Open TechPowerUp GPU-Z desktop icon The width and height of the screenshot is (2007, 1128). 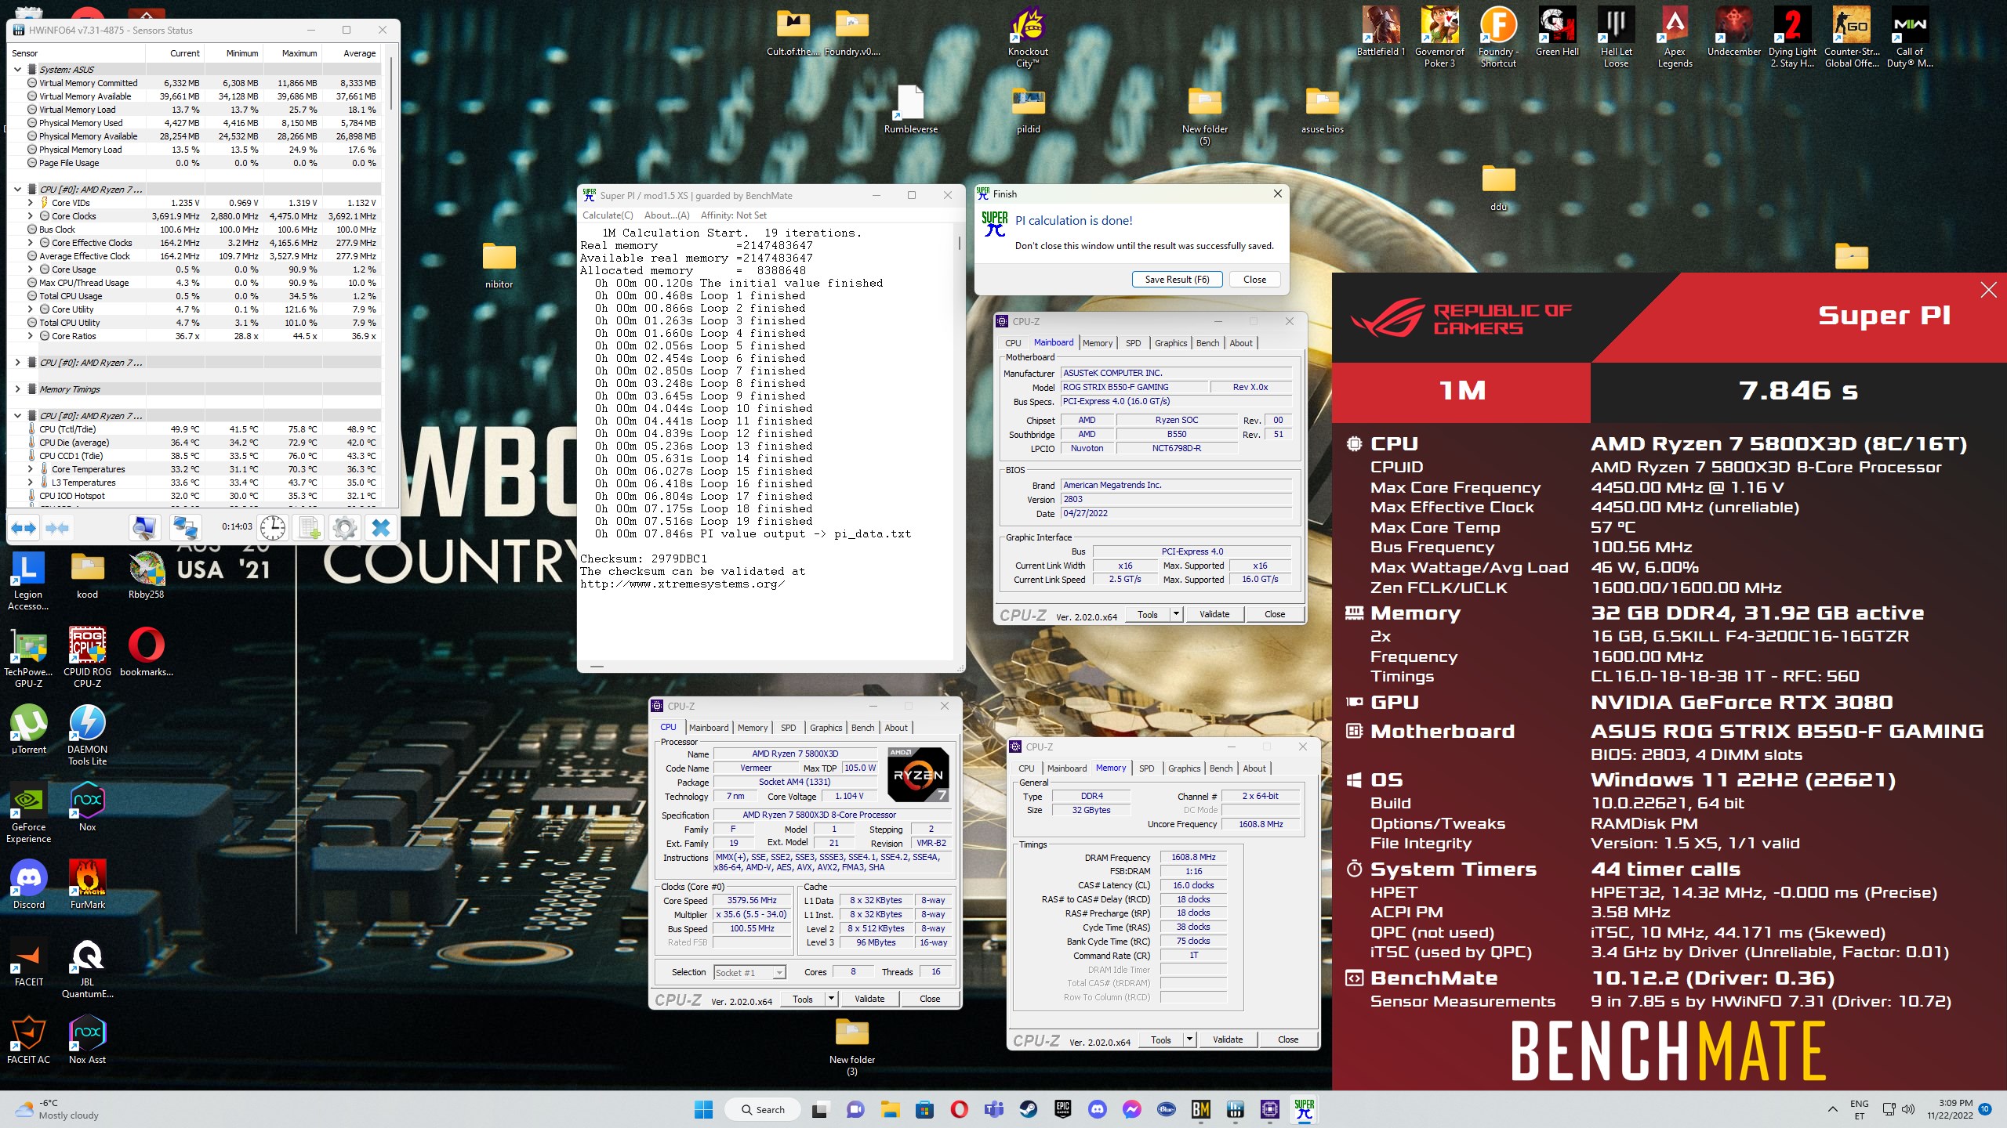tap(29, 658)
